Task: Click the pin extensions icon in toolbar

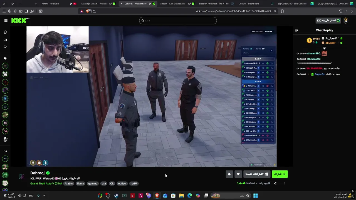Action: (x=15, y=11)
